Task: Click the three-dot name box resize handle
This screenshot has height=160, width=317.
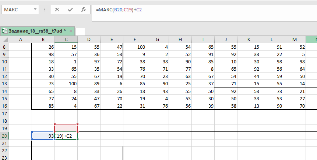Action: (x=45, y=10)
